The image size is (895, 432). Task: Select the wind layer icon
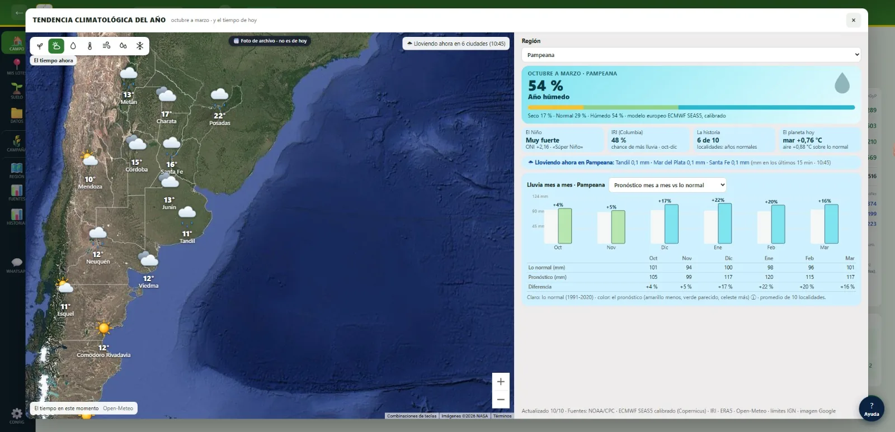tap(106, 46)
